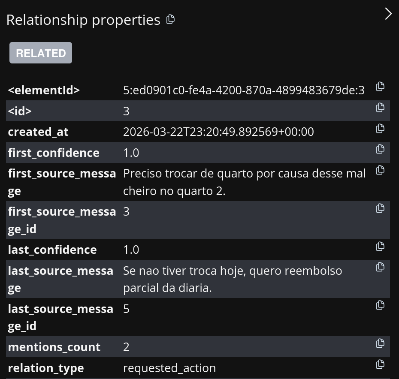Click the requested_action relation type value
The image size is (399, 379).
click(x=169, y=368)
